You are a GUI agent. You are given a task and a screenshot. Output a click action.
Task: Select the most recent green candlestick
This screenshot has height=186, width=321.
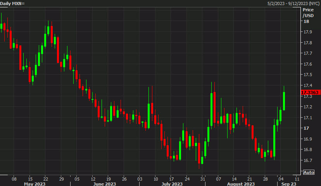(284, 101)
